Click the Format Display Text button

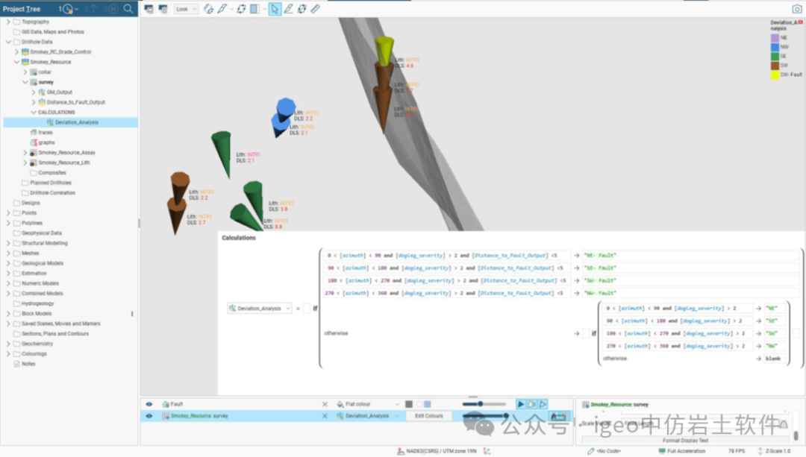click(x=684, y=441)
